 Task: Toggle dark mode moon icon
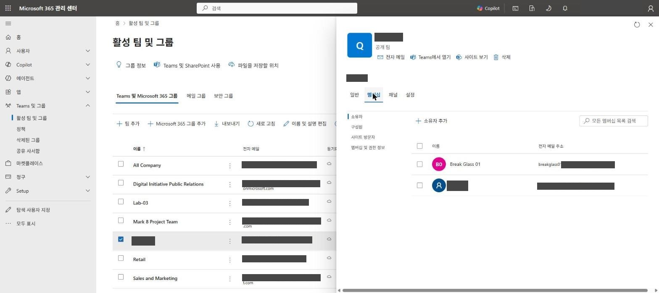[548, 8]
